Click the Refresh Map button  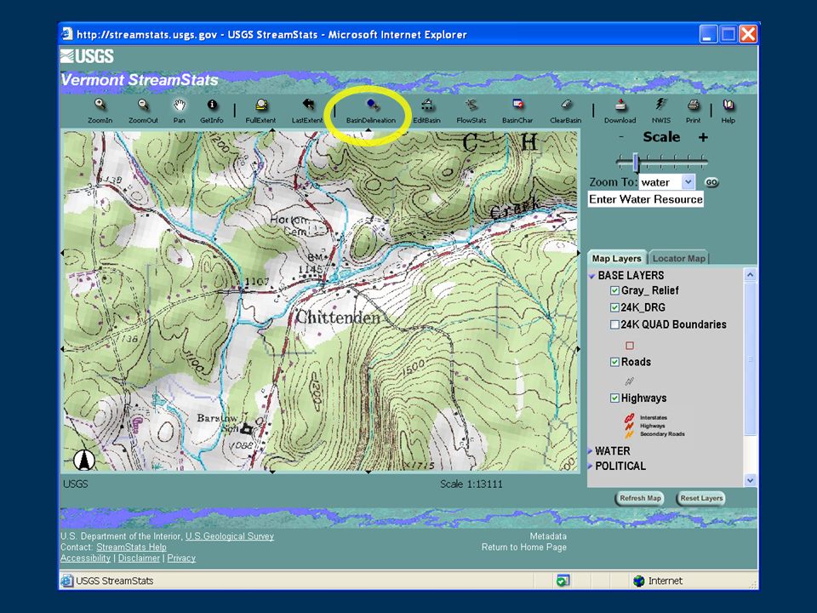tap(640, 498)
